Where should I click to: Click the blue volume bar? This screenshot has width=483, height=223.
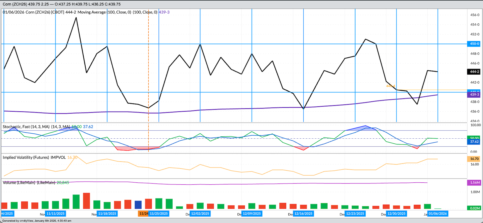(x=138, y=205)
